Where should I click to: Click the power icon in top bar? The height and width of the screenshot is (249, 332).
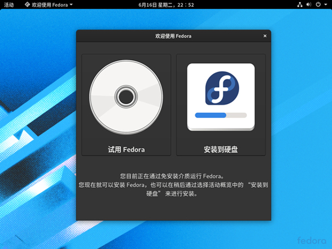pos(319,5)
